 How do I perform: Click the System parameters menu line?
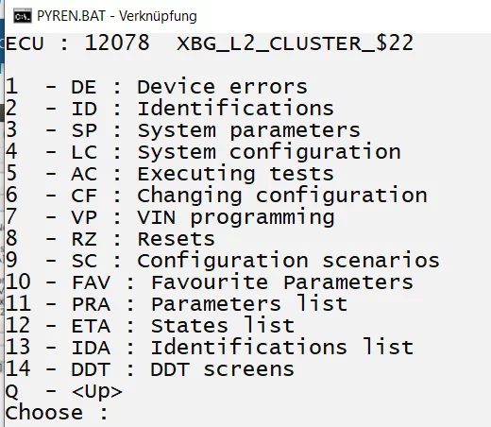183,130
